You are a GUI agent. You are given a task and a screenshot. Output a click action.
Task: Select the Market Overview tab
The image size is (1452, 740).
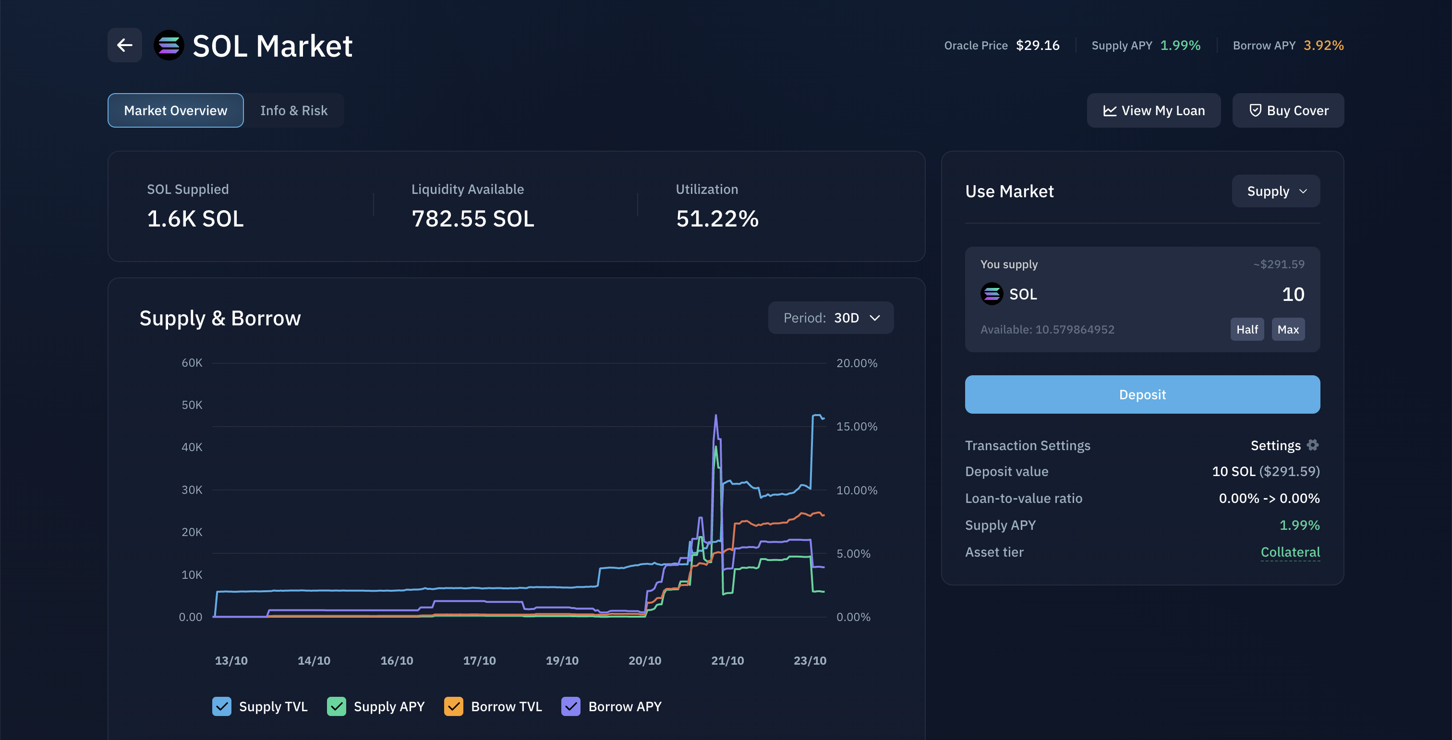[175, 110]
